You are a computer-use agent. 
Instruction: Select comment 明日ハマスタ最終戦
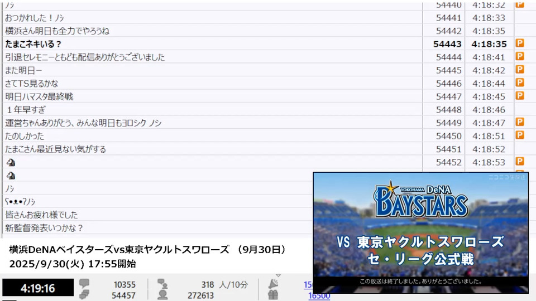[39, 96]
